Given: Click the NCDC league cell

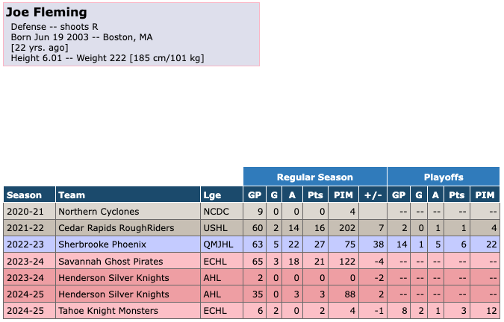Looking at the screenshot, I should (x=214, y=212).
